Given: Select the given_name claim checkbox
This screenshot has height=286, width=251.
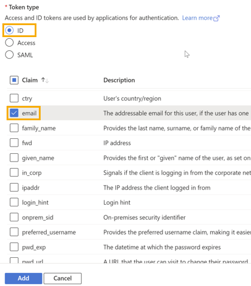Looking at the screenshot, I should tap(14, 158).
